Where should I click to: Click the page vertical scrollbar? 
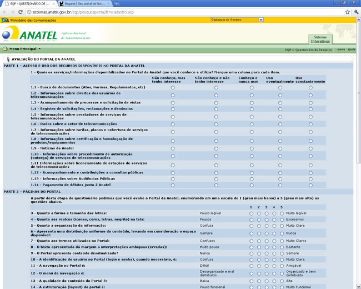[358, 92]
